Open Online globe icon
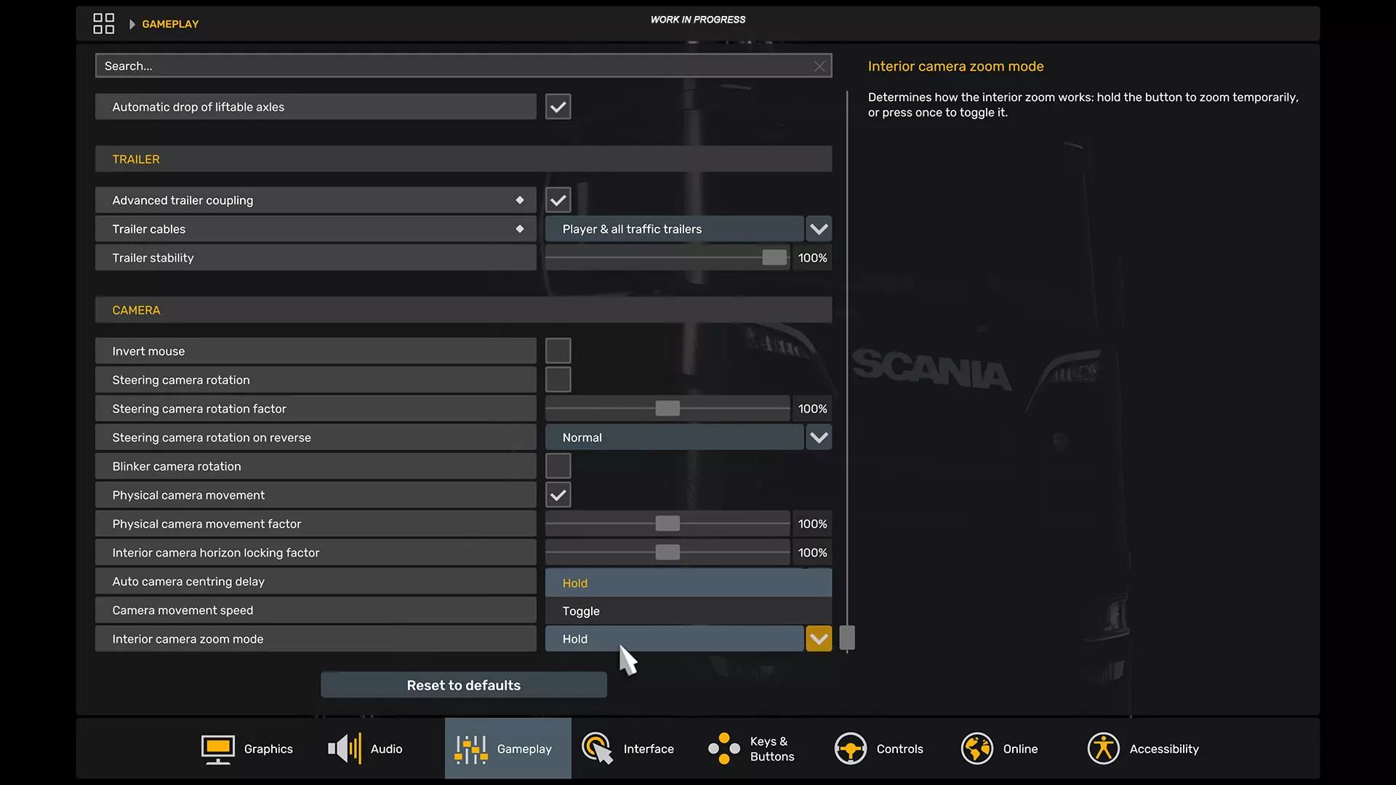This screenshot has height=785, width=1396. (x=976, y=749)
